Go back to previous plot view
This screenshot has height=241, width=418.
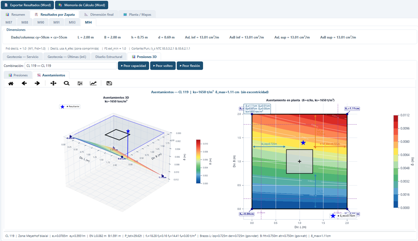[x=24, y=83]
